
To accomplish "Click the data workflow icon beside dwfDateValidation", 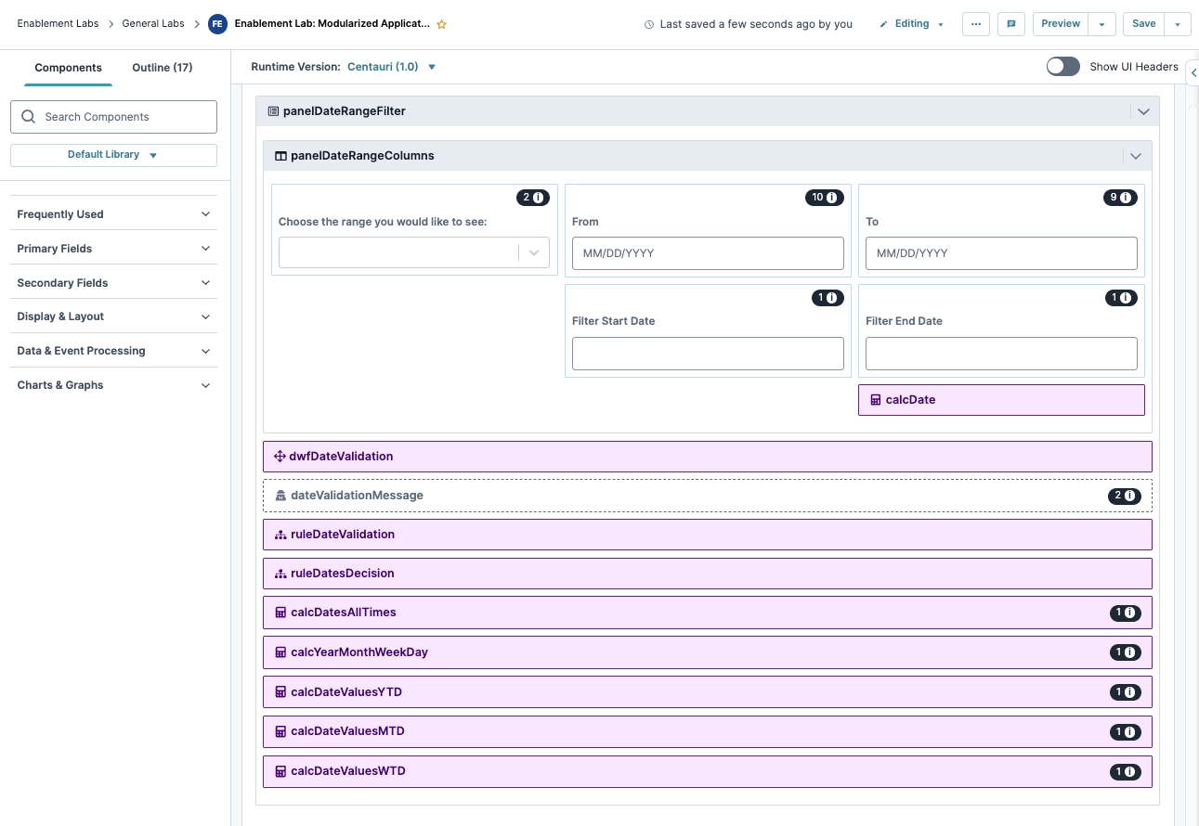I will point(280,456).
